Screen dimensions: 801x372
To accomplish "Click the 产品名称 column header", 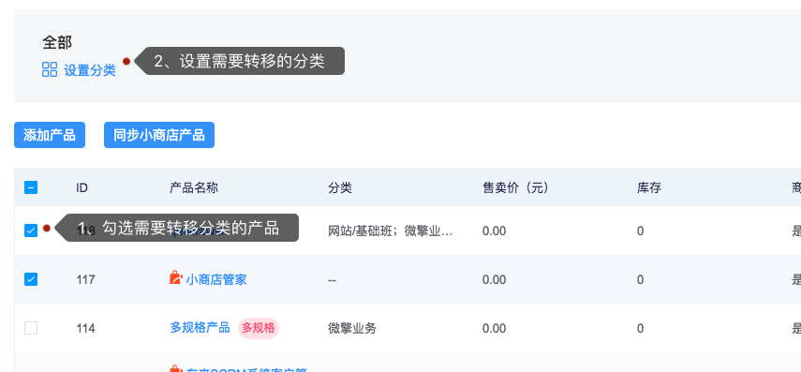I will pos(194,188).
